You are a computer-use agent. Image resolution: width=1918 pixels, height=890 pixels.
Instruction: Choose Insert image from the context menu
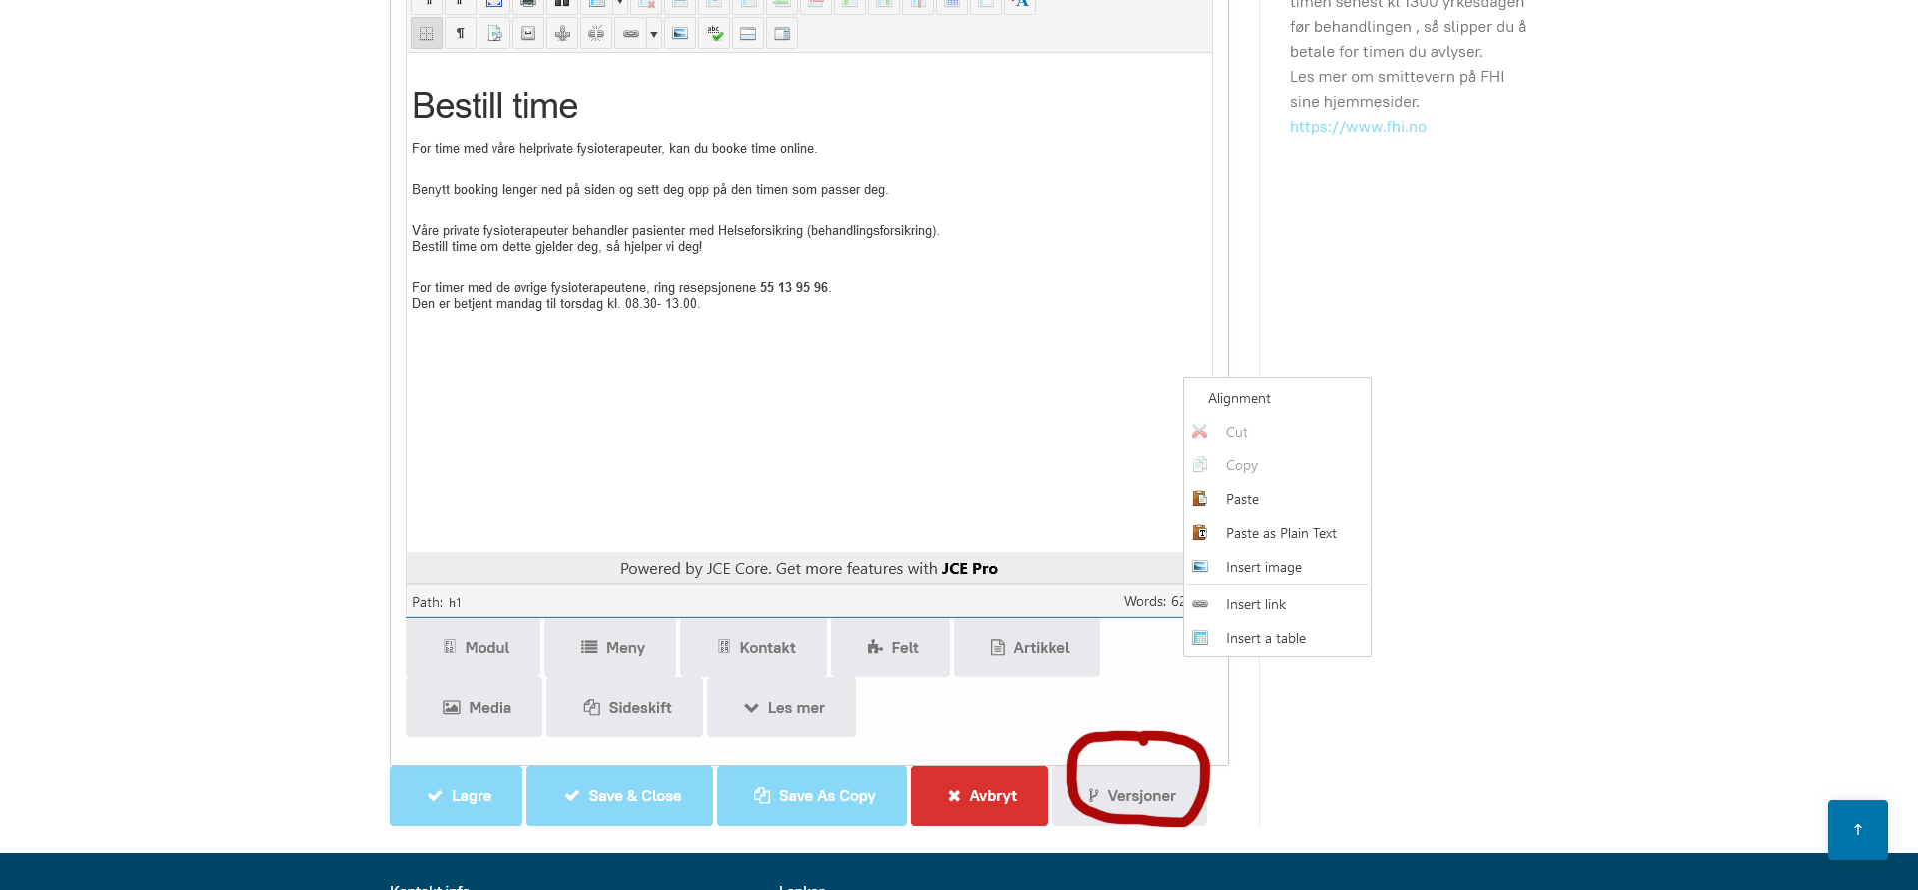1277,567
